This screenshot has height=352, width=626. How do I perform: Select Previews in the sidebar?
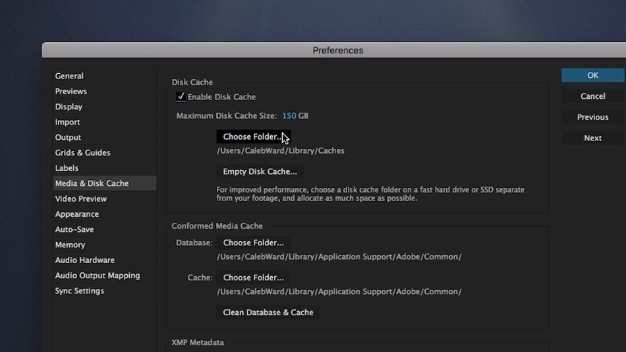pos(71,91)
